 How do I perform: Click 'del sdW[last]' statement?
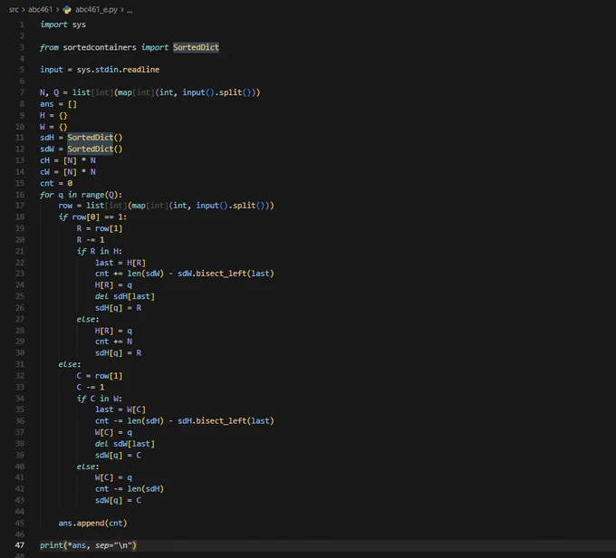(124, 444)
